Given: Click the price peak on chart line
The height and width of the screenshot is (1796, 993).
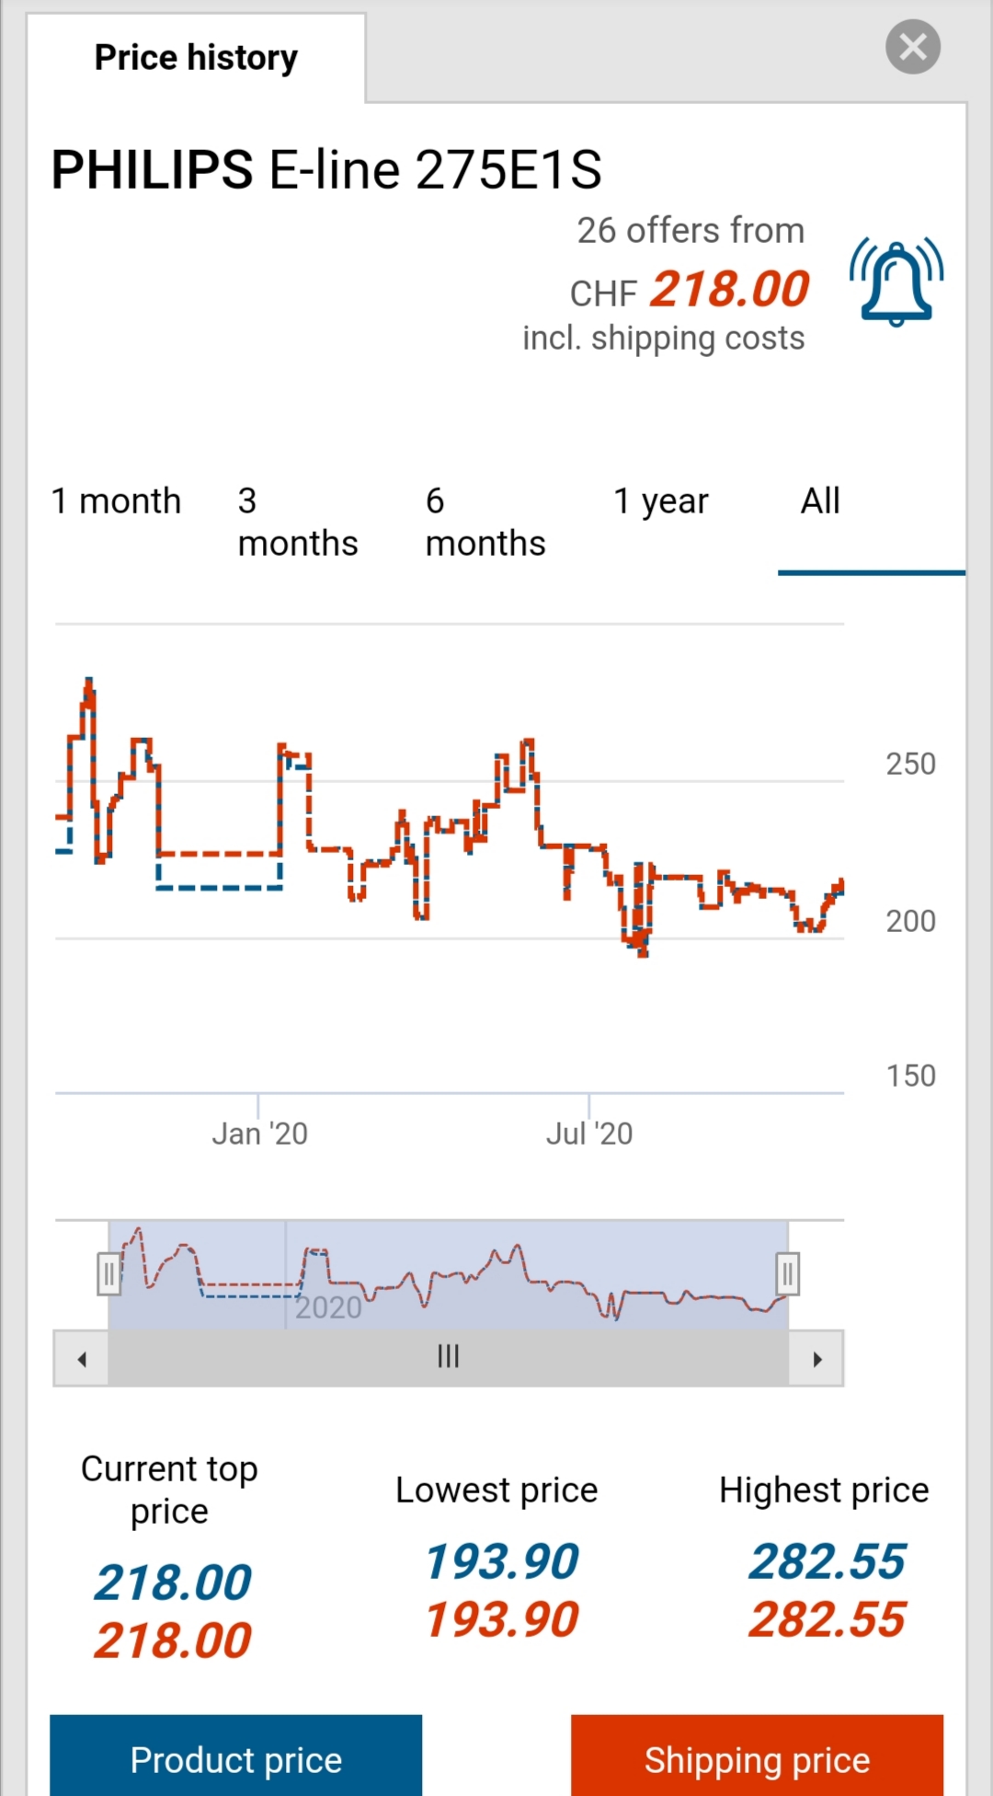Looking at the screenshot, I should coord(89,682).
